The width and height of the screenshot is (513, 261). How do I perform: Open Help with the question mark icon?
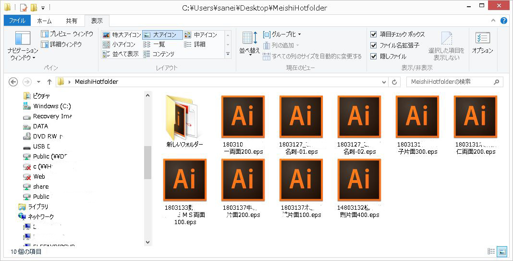click(504, 21)
